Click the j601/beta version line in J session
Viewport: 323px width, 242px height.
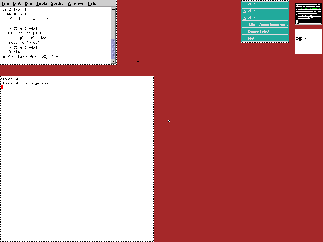click(x=31, y=57)
